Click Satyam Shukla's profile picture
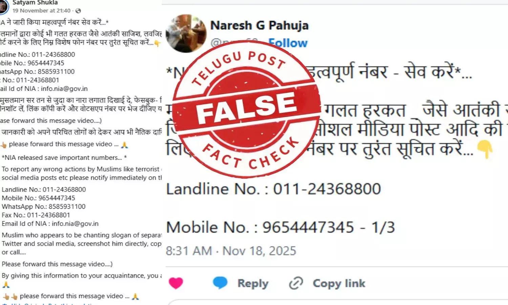Image resolution: width=508 pixels, height=305 pixels. 3,7
